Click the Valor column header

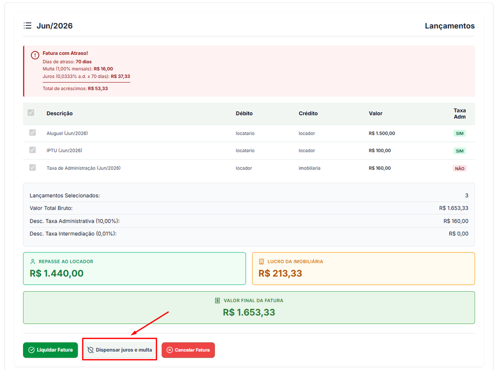(375, 114)
